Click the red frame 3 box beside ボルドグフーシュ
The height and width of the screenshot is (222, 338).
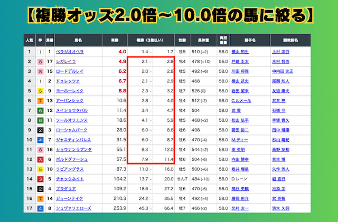pos(39,159)
